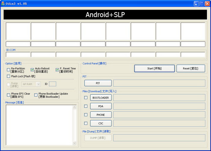Enable the checkbox beside the CSC button
Image resolution: width=211 pixels, height=151 pixels.
(x=86, y=123)
